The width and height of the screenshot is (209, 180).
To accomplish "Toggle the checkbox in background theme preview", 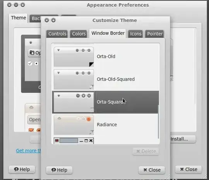I will (30, 63).
